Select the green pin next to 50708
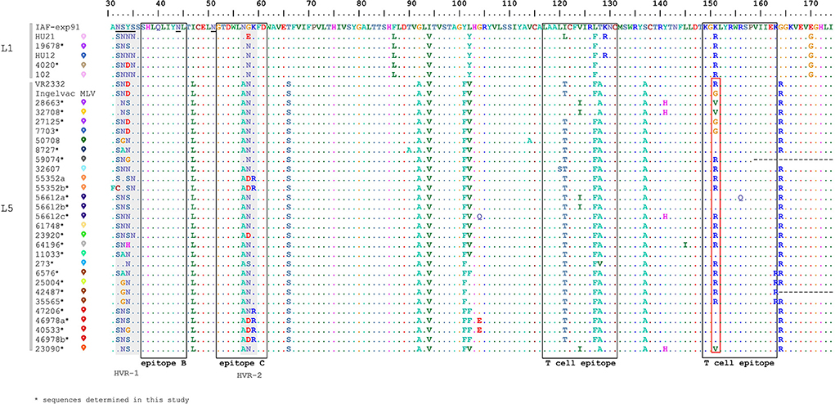This screenshot has height=404, width=835. click(83, 141)
